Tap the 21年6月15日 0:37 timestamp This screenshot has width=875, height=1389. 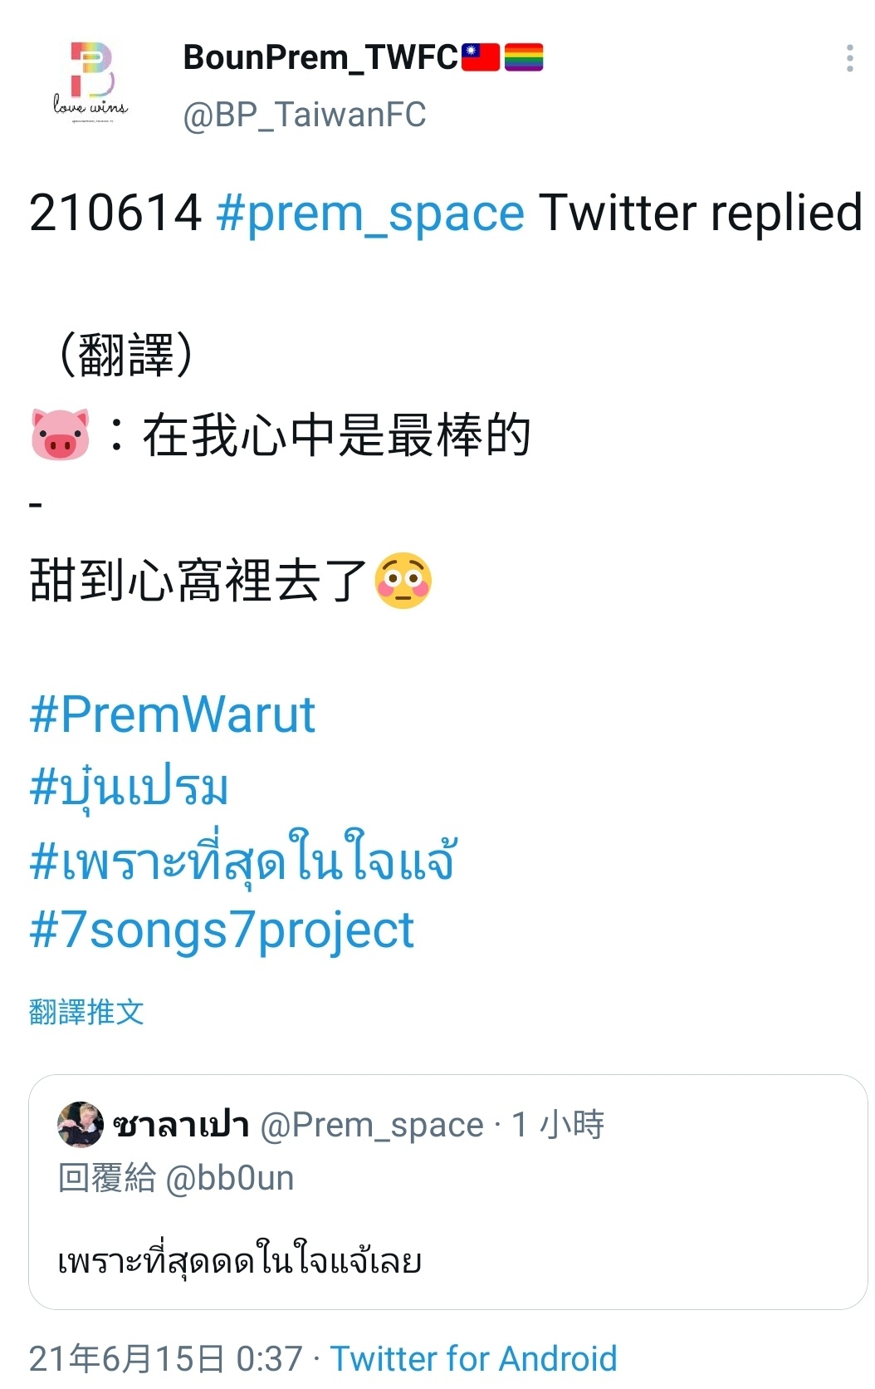point(166,1359)
